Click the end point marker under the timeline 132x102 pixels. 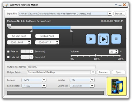pyautogui.click(x=71, y=31)
